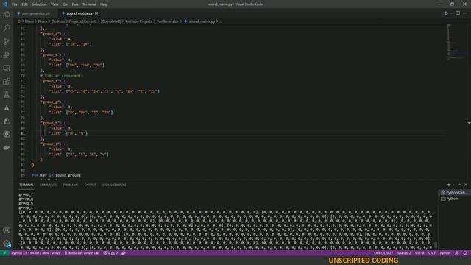Click line number 71 in the gutter
Screen dimensions: 471x265
click(23, 81)
